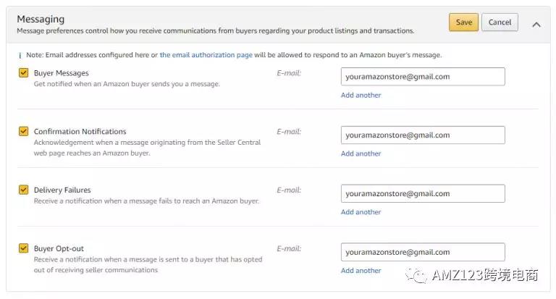Edit the Buyer Opt-out e-mail field
Viewport: 556px width, 299px height.
click(423, 253)
